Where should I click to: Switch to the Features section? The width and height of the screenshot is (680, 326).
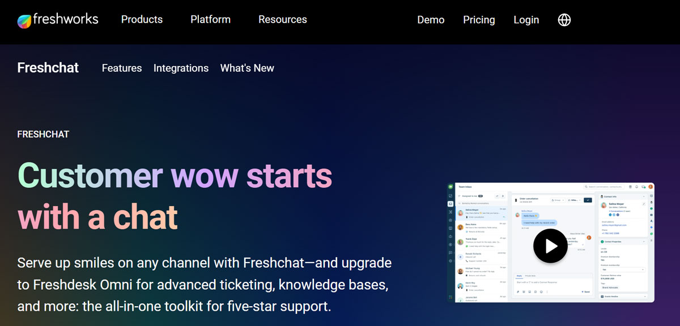pyautogui.click(x=122, y=68)
